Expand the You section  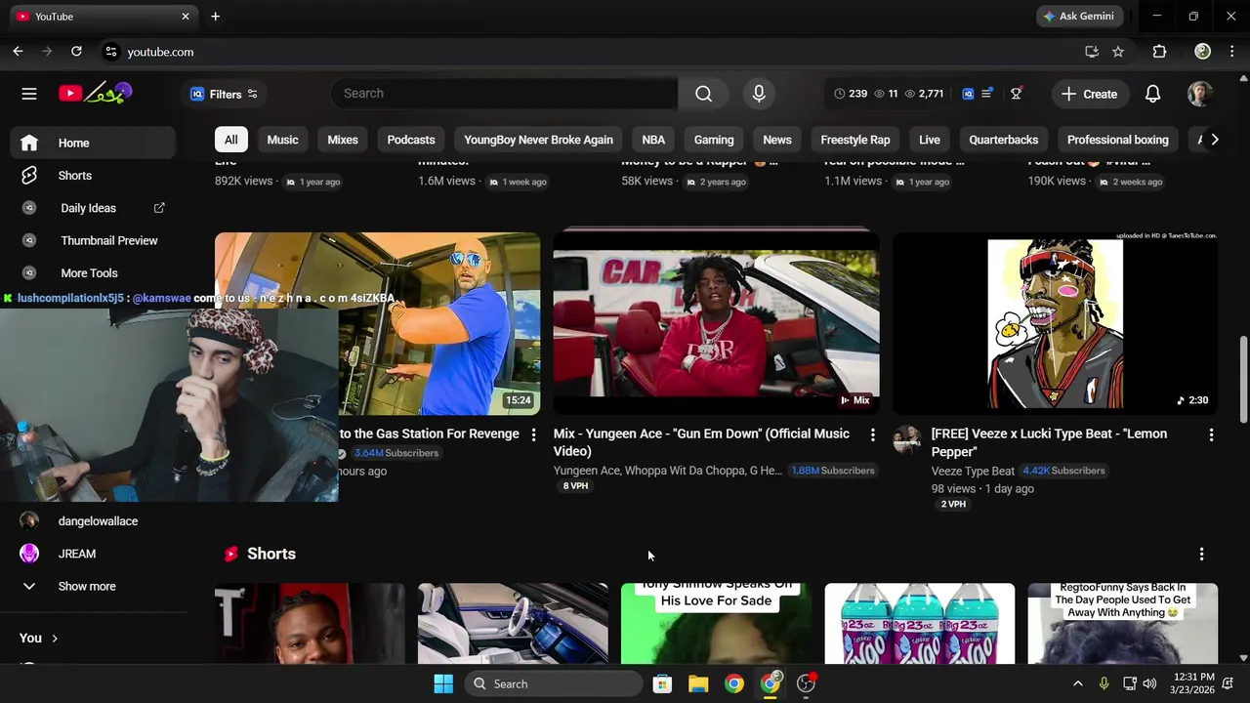[39, 638]
